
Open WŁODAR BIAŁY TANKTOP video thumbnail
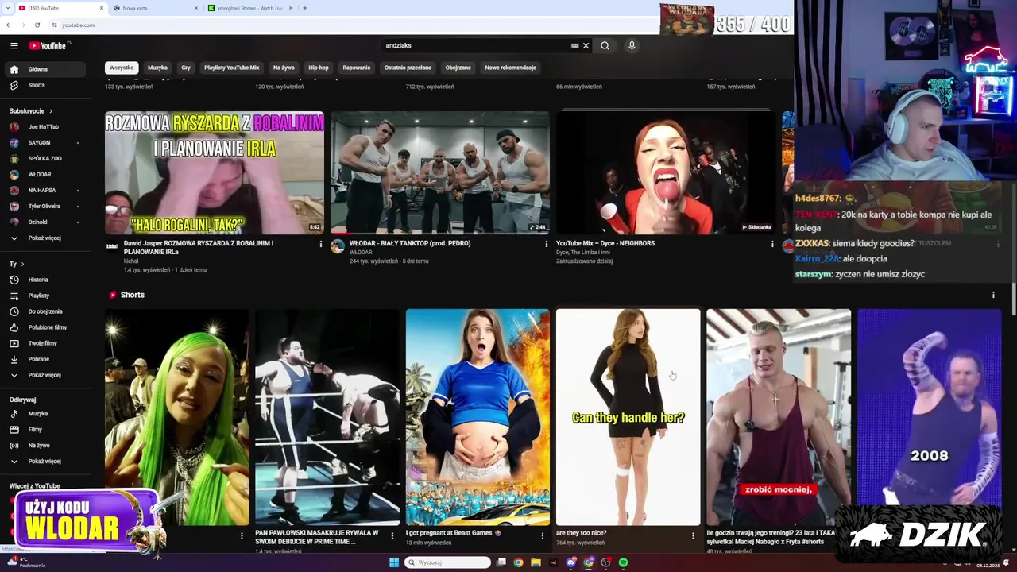[440, 172]
